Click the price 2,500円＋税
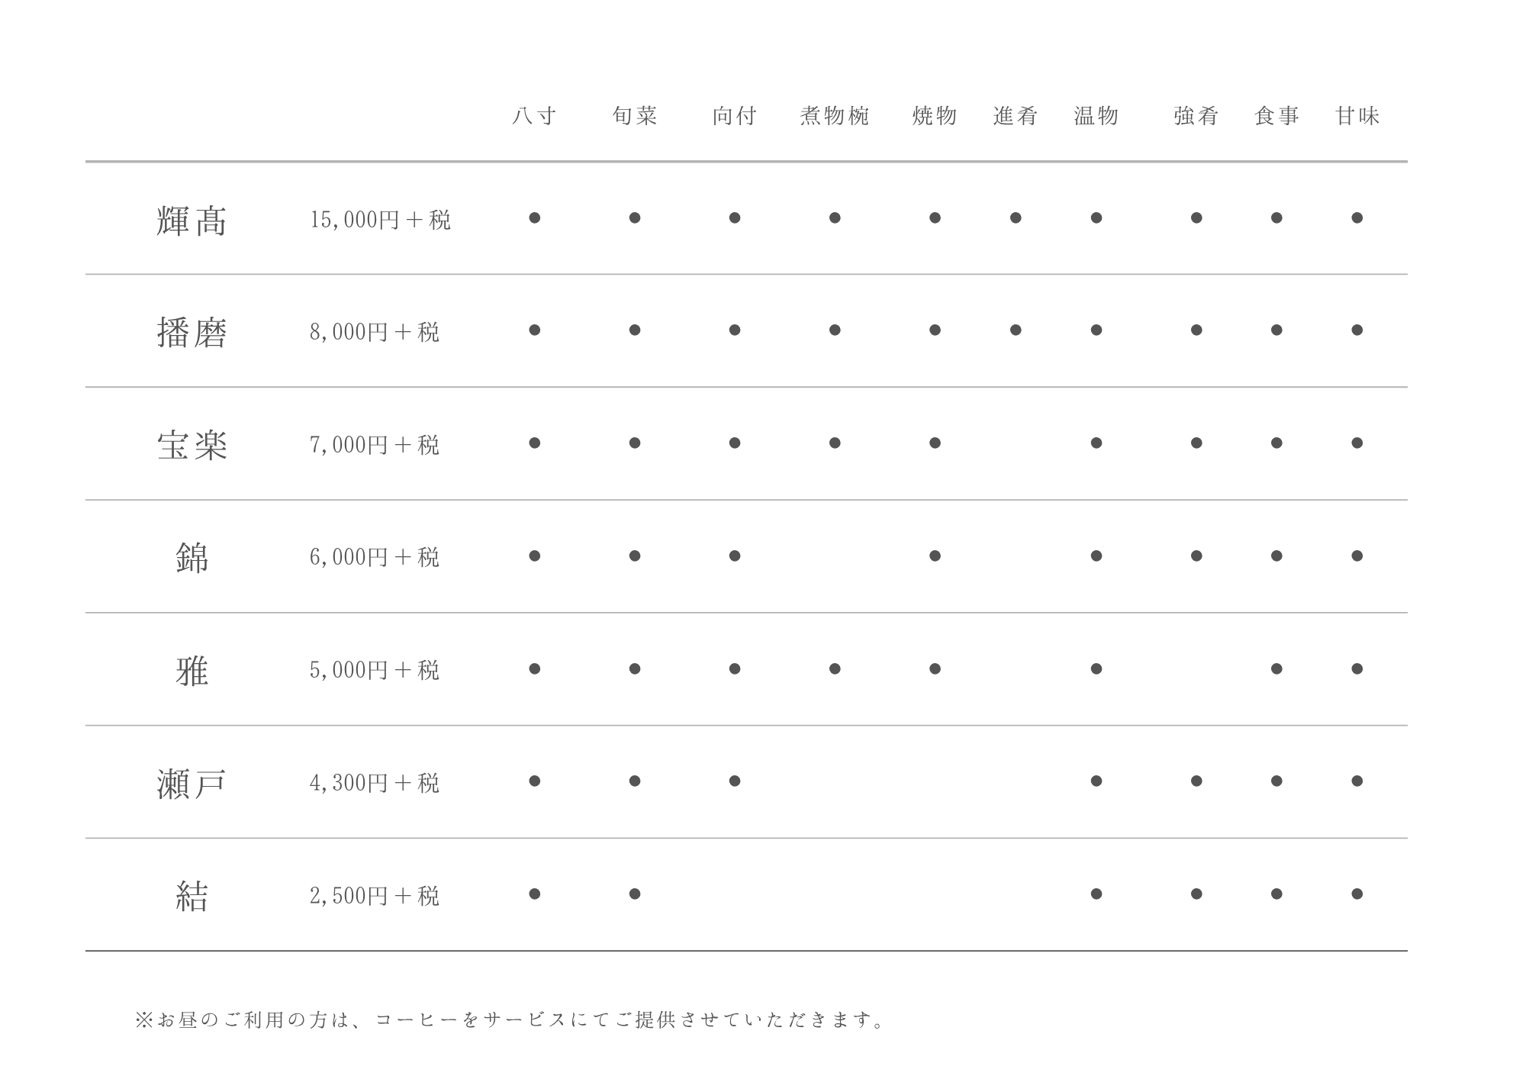Screen dimensions: 1526x1079 pos(375,895)
